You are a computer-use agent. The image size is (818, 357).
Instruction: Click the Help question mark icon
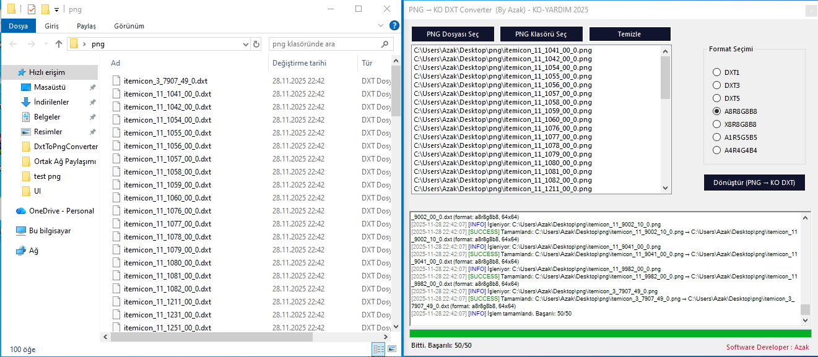click(394, 26)
